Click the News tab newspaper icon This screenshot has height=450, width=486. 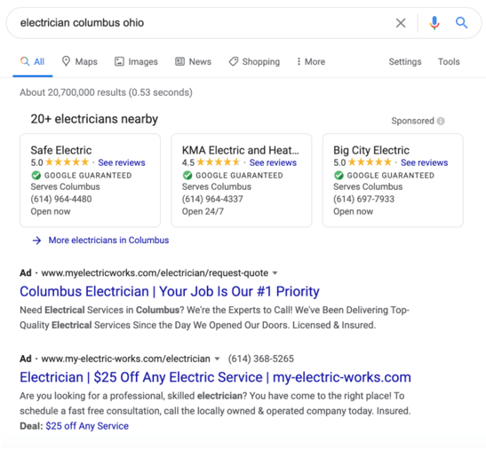click(179, 61)
